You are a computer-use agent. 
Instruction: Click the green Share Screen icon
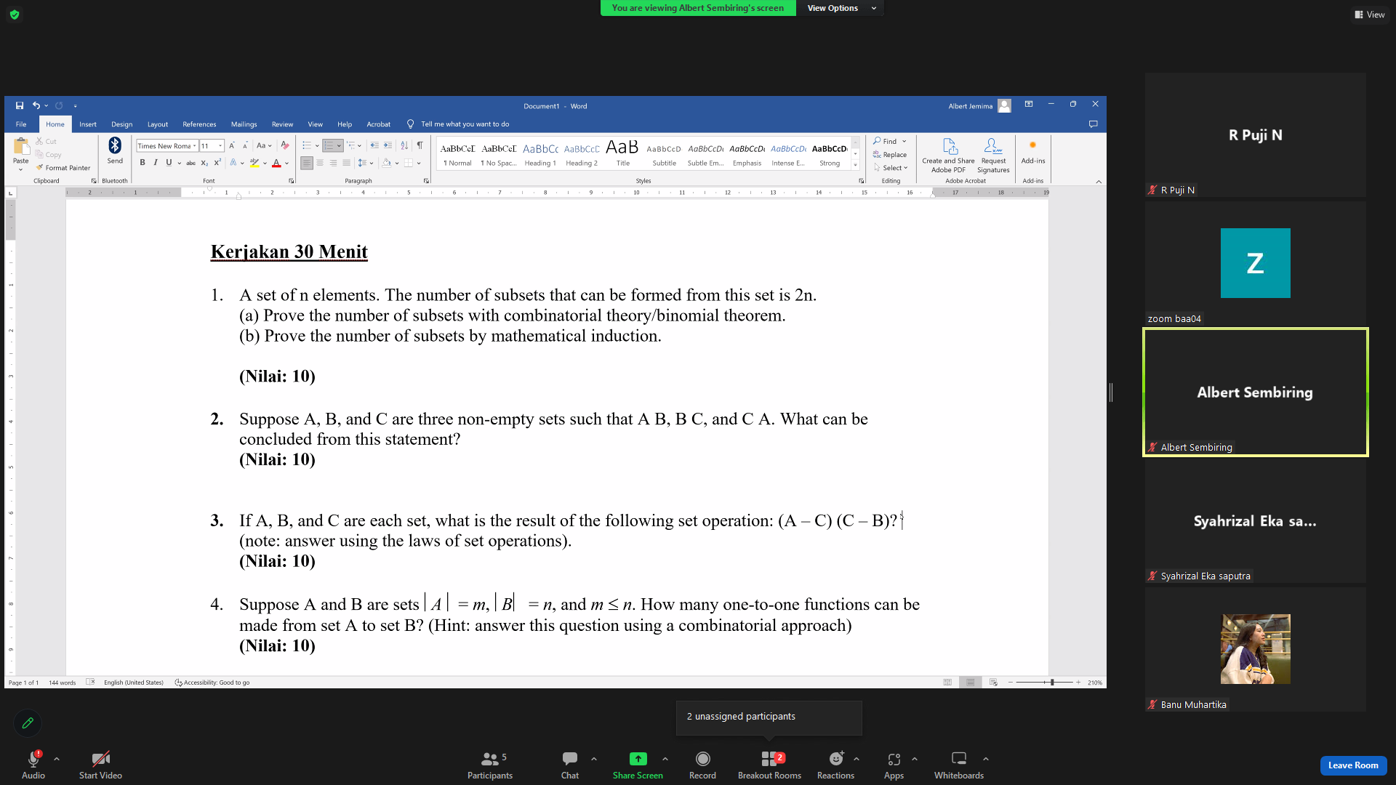[638, 759]
